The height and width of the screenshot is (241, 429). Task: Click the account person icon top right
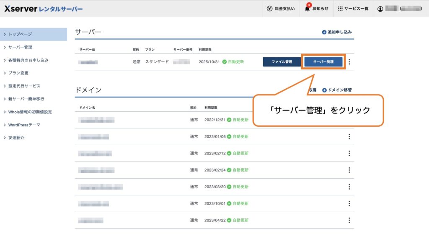[381, 8]
